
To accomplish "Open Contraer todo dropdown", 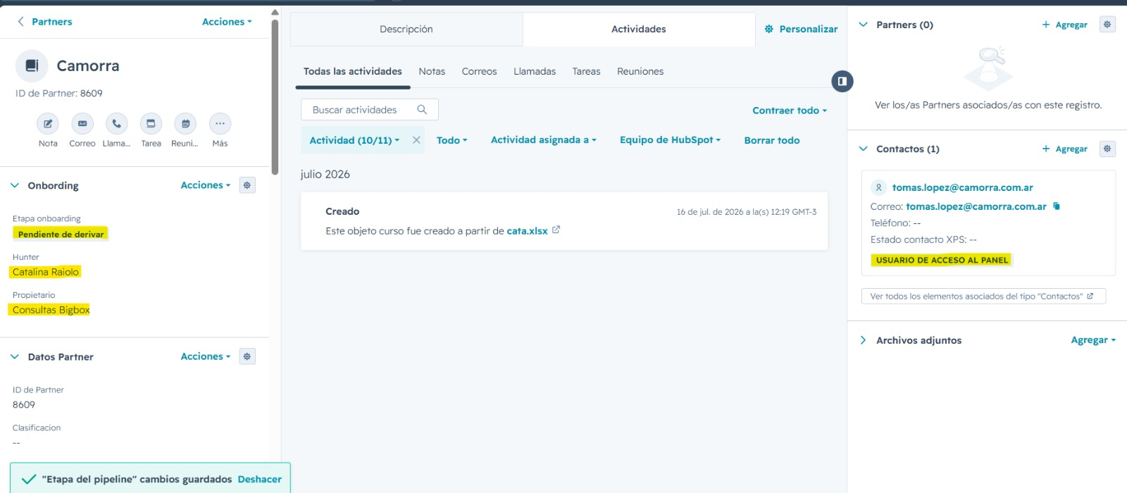I will click(790, 111).
